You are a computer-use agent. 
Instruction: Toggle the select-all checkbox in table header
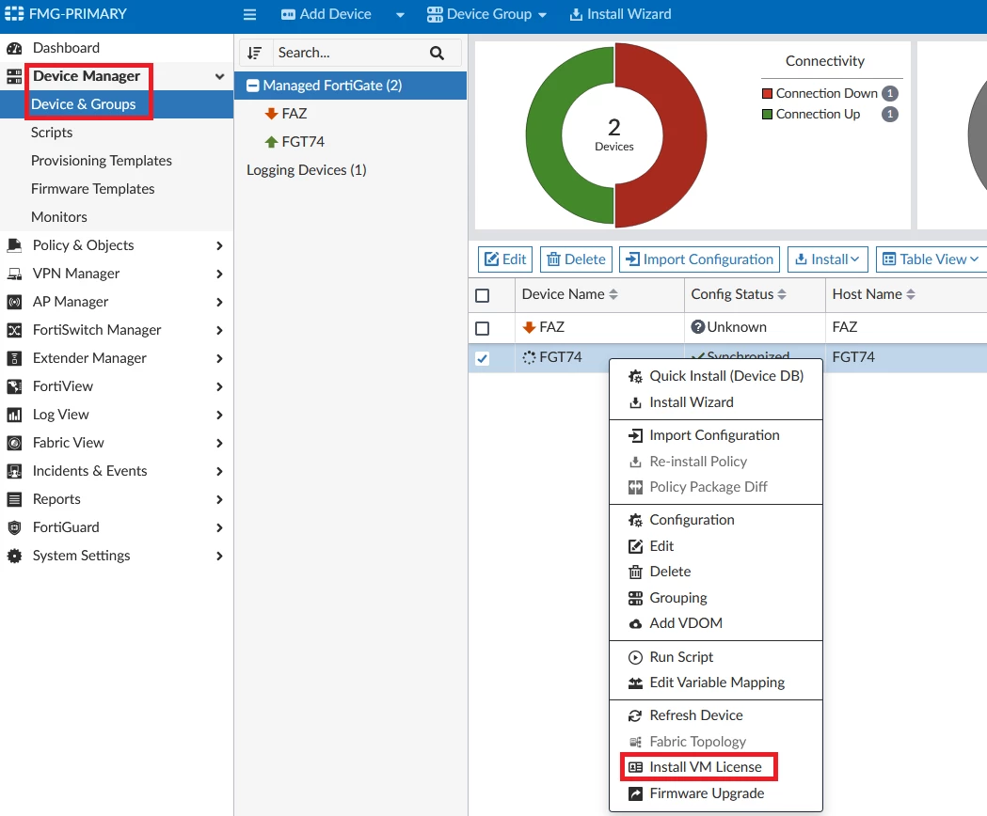[482, 295]
